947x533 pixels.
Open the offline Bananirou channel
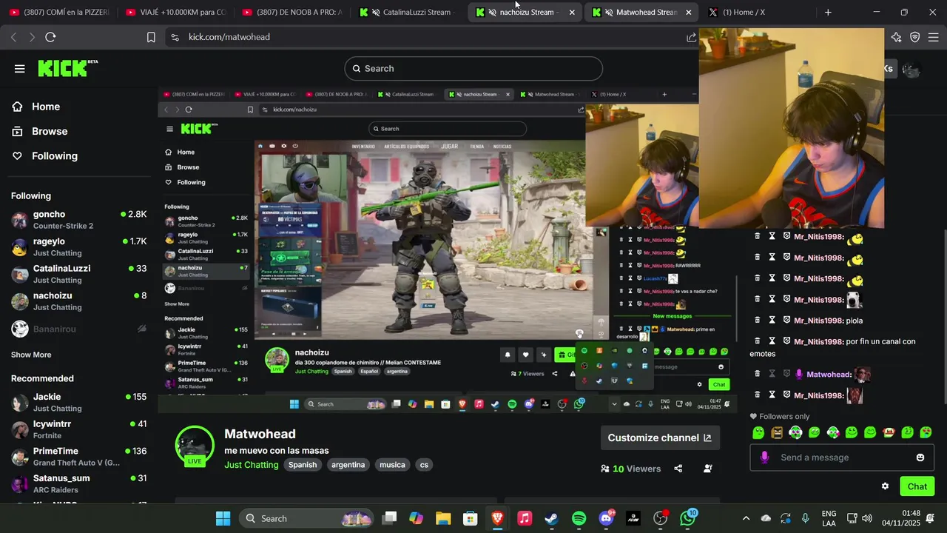tap(79, 329)
